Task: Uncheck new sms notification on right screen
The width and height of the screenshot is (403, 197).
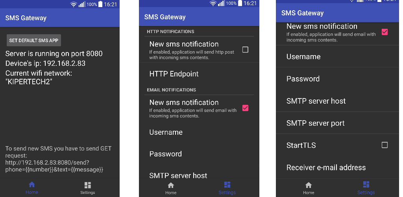Action: point(385,32)
